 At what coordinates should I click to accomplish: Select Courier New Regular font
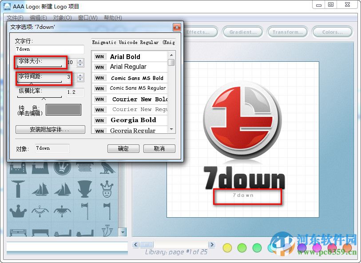[x=130, y=109]
